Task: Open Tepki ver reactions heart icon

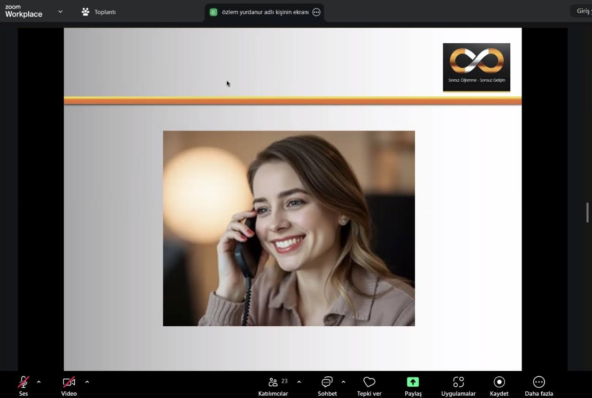Action: (x=369, y=382)
